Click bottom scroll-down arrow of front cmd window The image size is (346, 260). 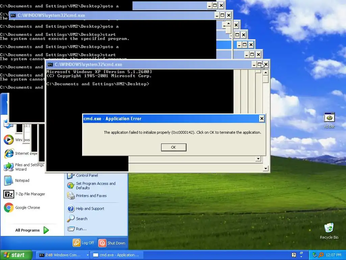(x=266, y=169)
